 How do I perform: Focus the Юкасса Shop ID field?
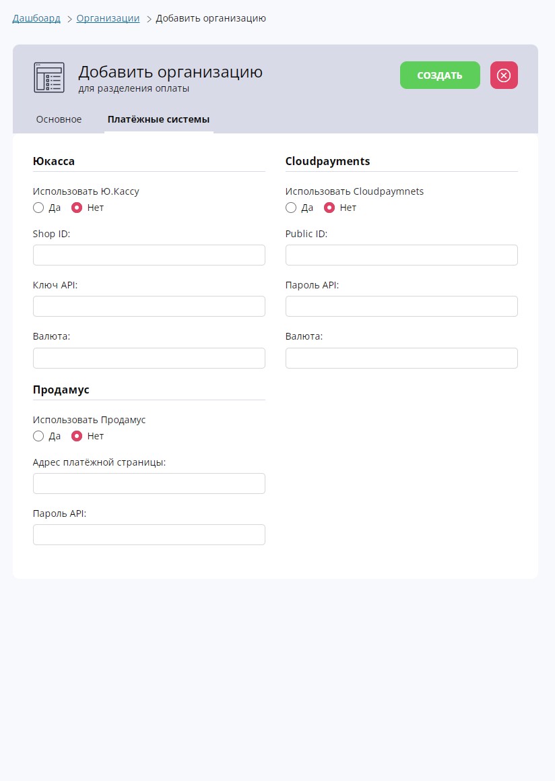point(149,255)
